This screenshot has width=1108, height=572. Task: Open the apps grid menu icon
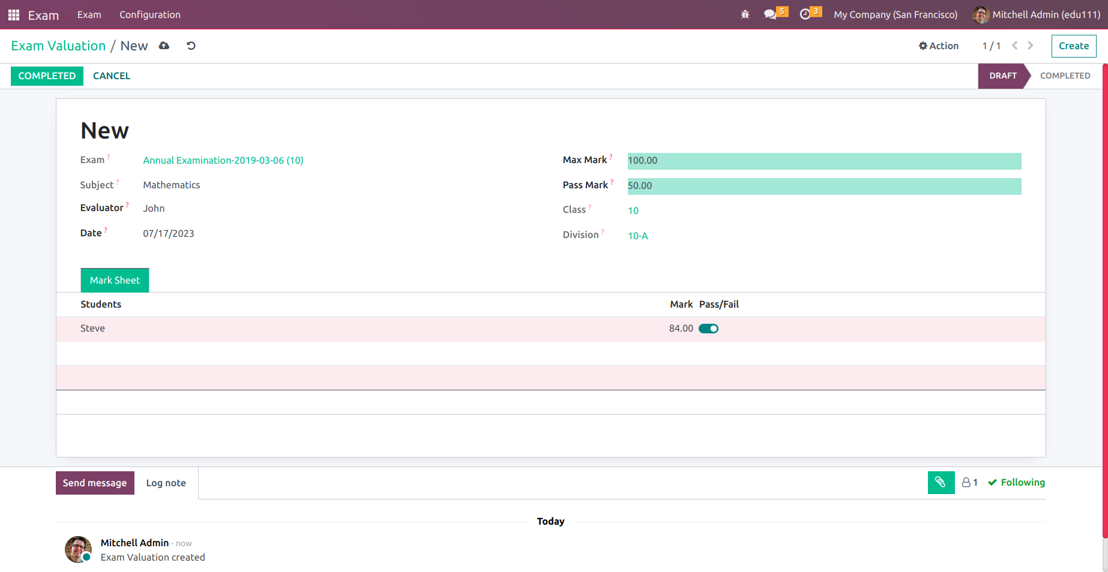tap(13, 15)
